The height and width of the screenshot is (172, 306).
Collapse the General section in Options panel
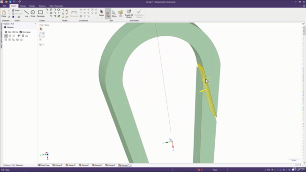[x=5, y=27]
